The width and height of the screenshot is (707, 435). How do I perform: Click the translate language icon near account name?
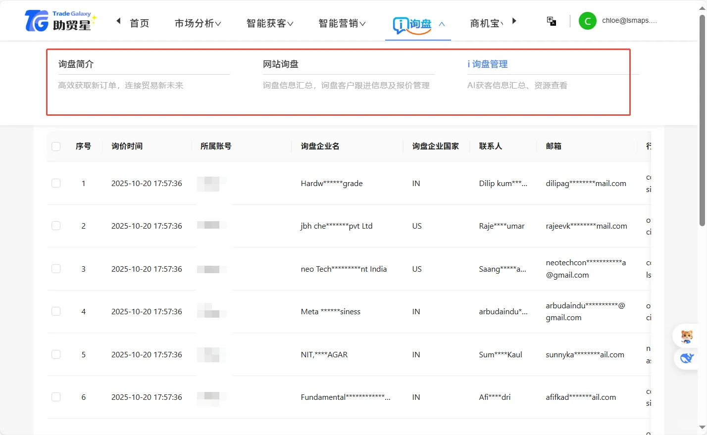coord(551,21)
